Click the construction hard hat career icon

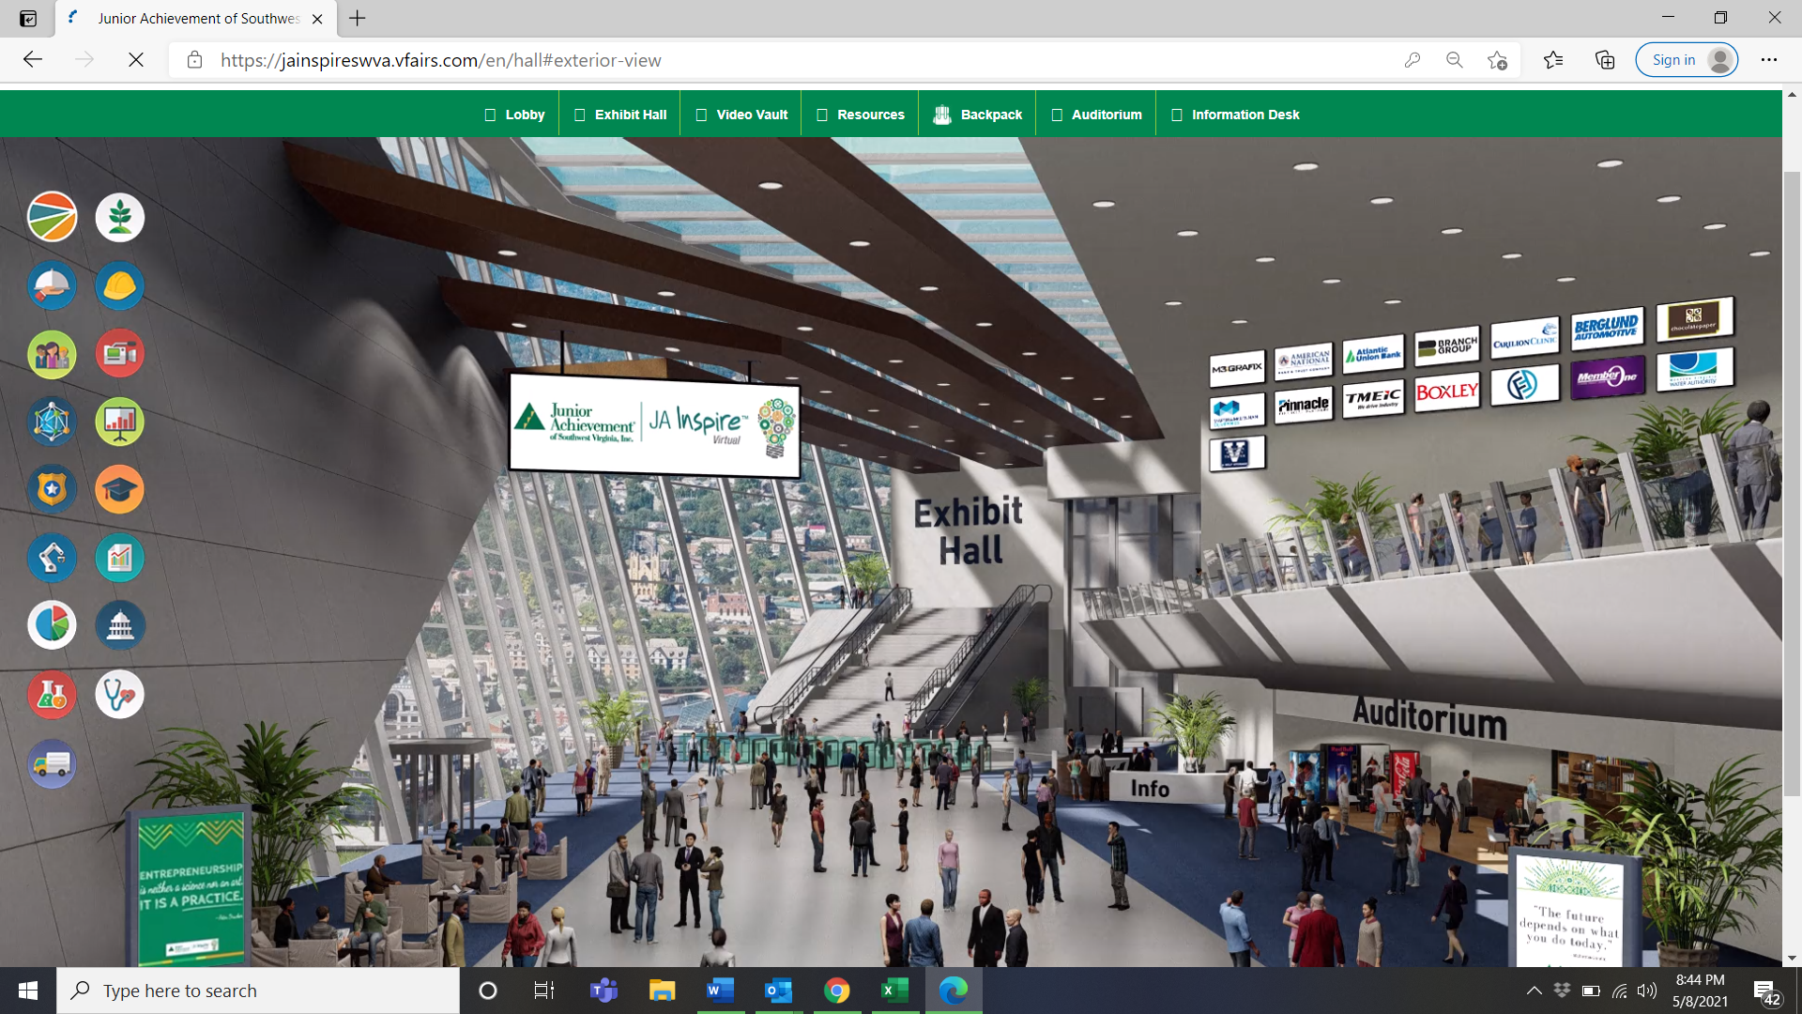click(x=119, y=285)
